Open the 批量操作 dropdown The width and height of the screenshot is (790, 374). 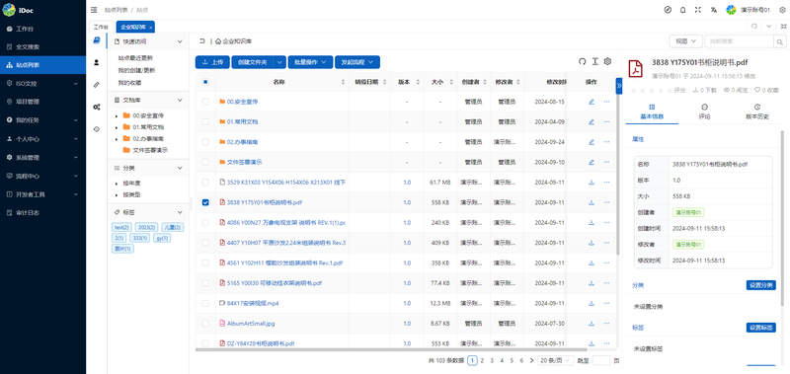pyautogui.click(x=310, y=62)
